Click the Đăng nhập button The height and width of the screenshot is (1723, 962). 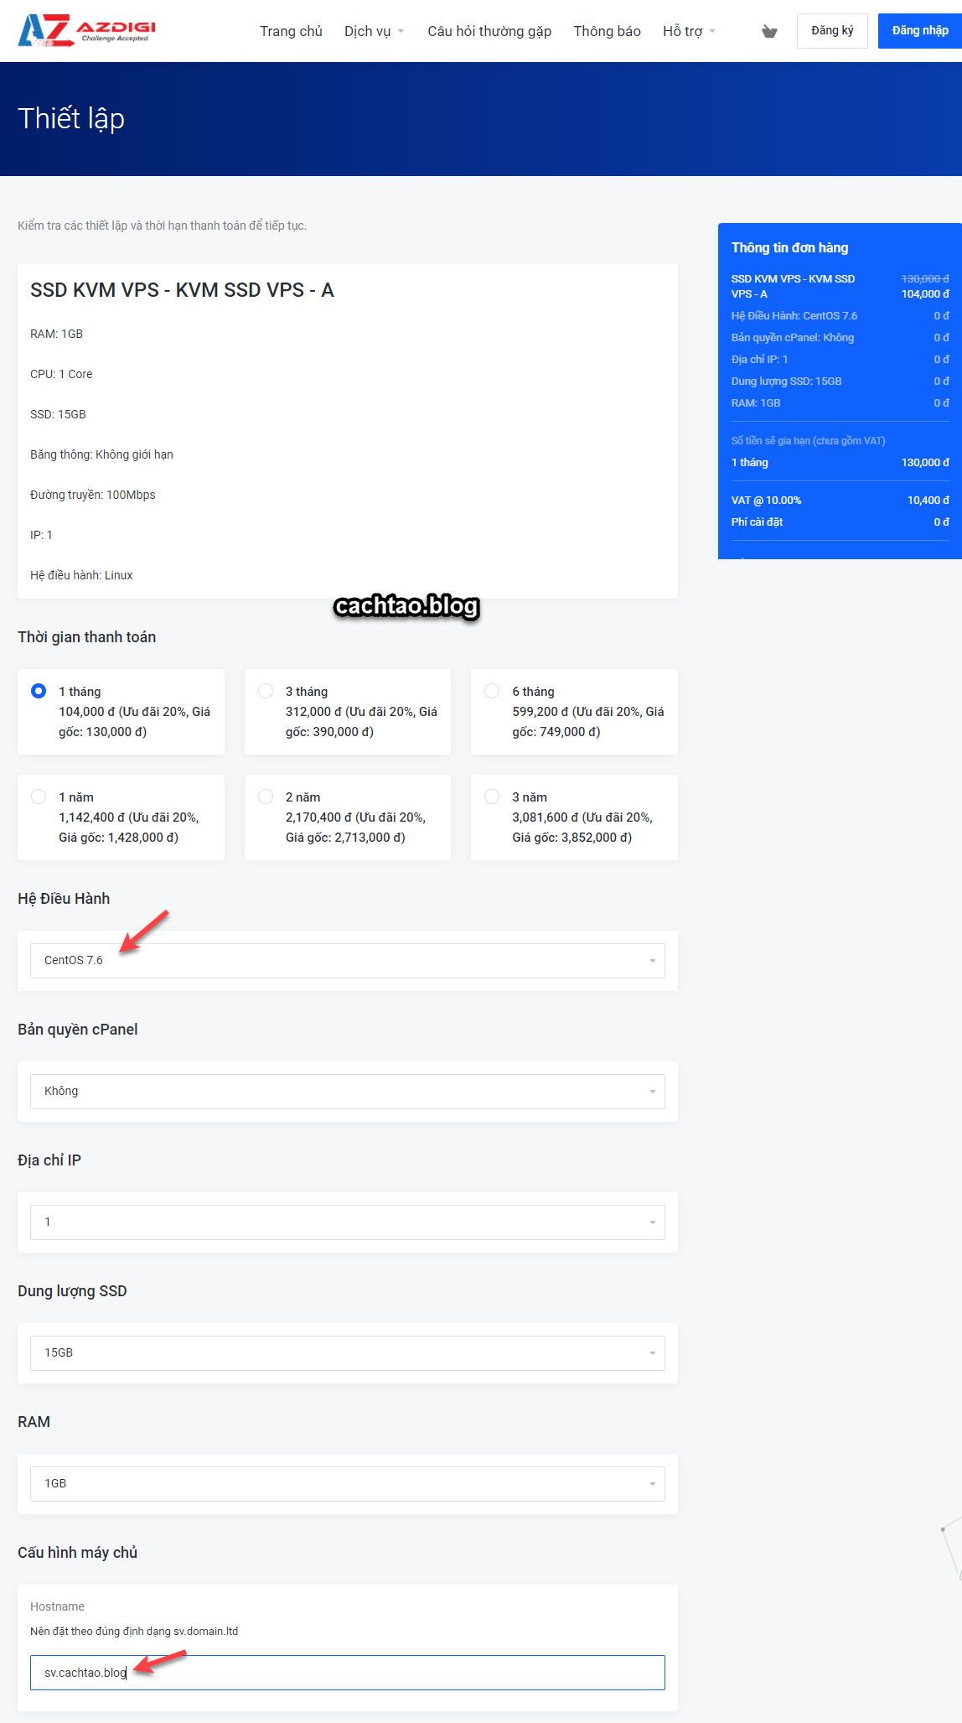(920, 31)
